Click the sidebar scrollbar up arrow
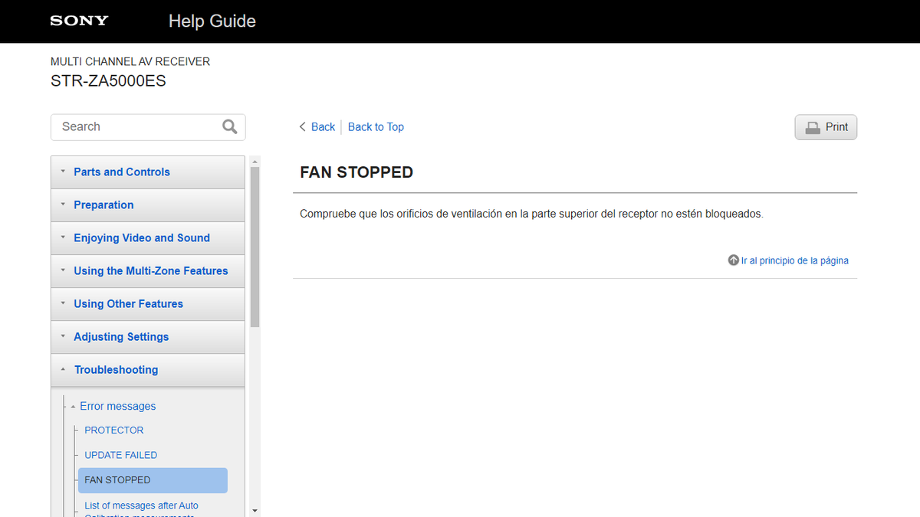Screen dimensions: 920x517 coord(255,162)
